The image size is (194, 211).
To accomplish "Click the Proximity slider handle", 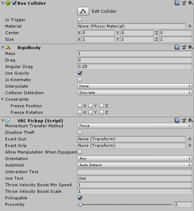I will click(x=80, y=205).
